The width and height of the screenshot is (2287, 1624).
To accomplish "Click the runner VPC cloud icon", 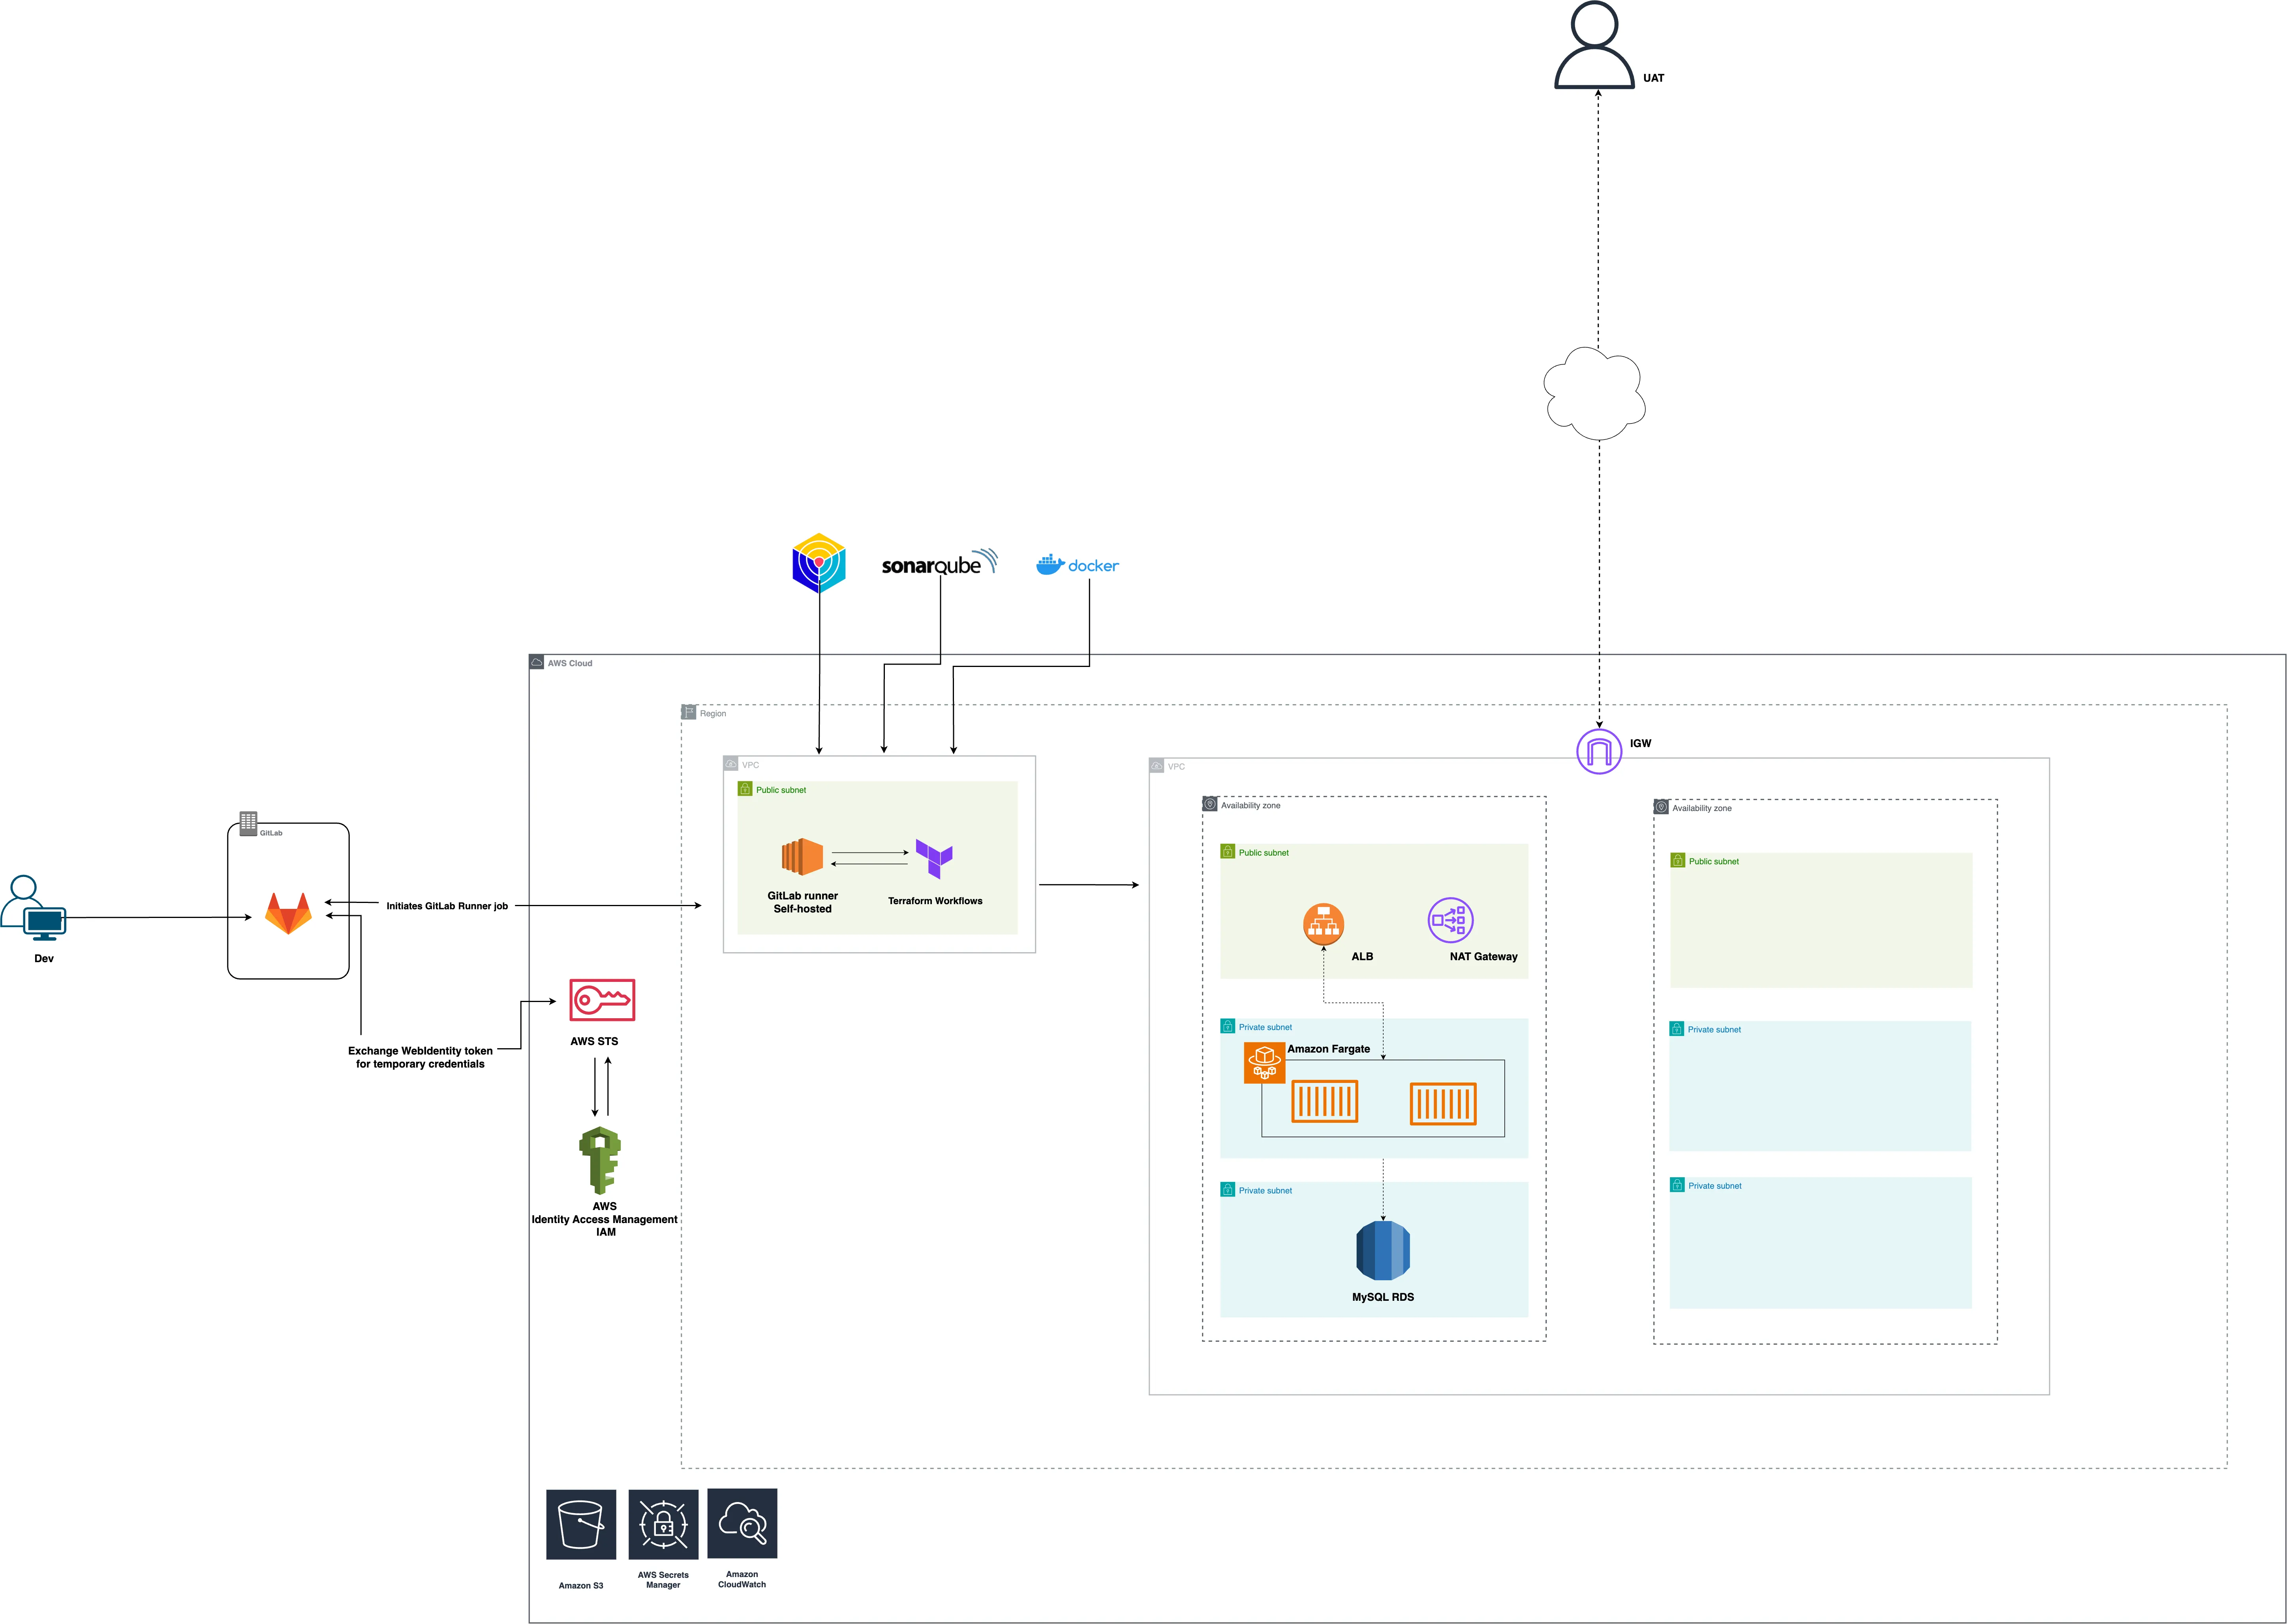I will pyautogui.click(x=730, y=764).
